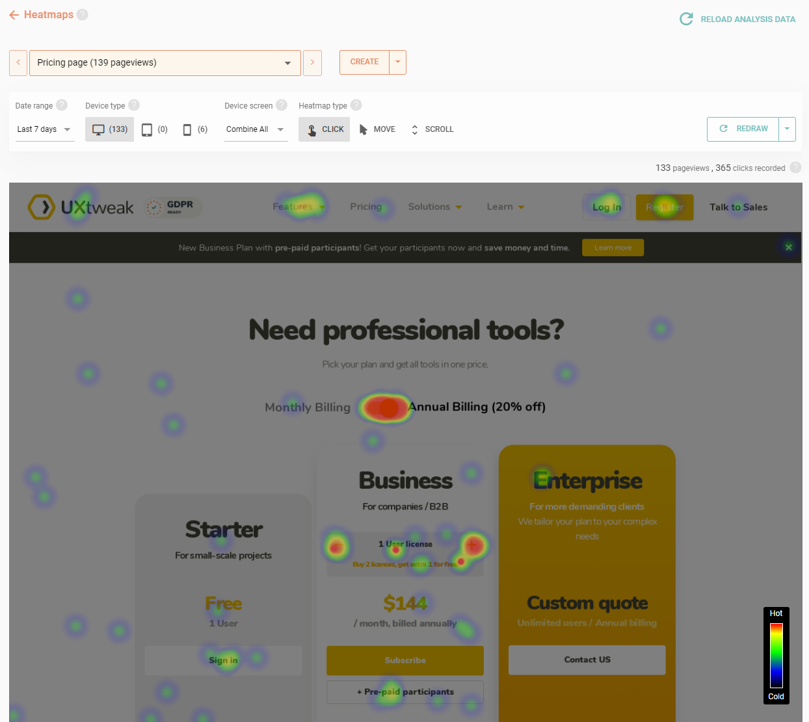The height and width of the screenshot is (722, 809).
Task: Open help icon beside Heatmap type
Action: click(x=356, y=105)
